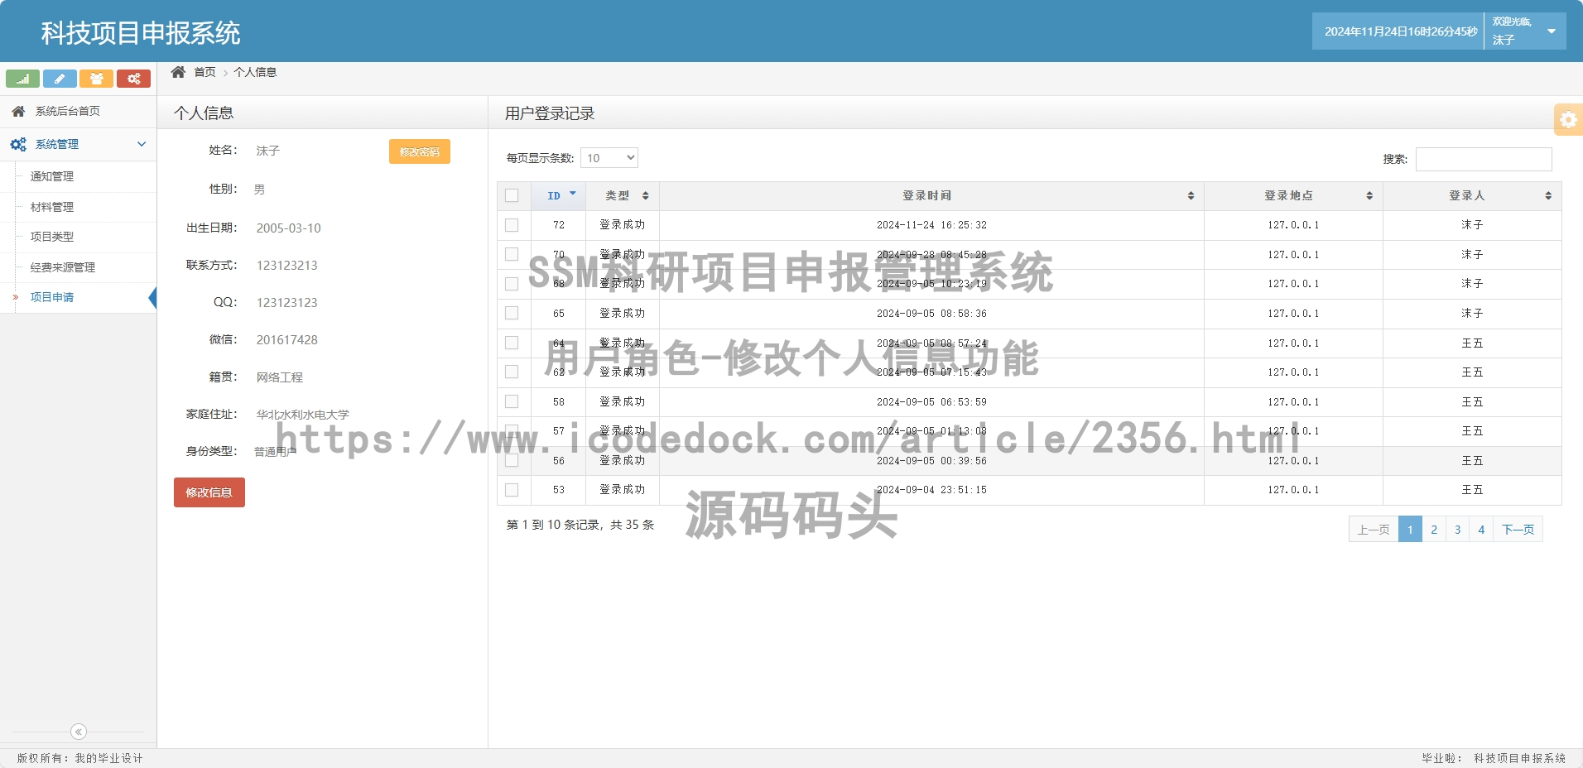
Task: Click the 下一页 pagination button
Action: point(1518,530)
